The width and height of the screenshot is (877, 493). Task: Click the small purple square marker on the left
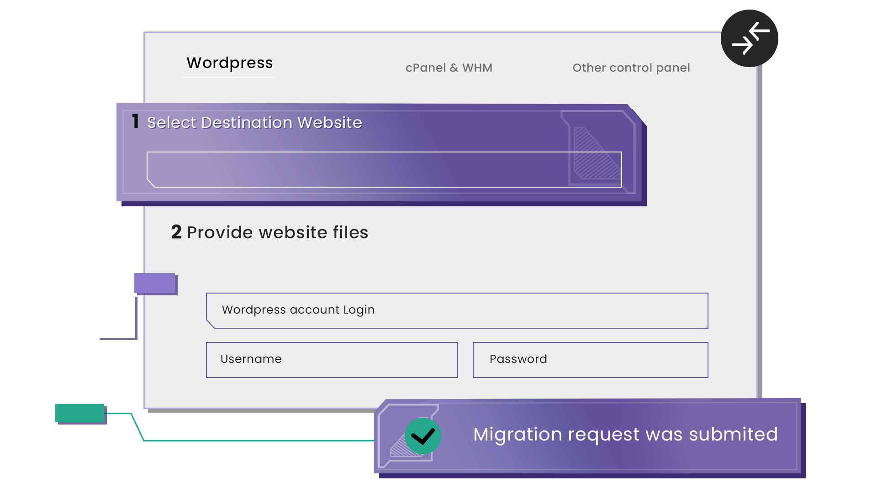point(154,283)
